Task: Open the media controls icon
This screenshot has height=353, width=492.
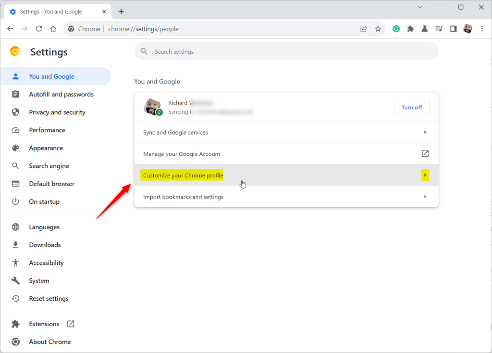Action: point(439,29)
